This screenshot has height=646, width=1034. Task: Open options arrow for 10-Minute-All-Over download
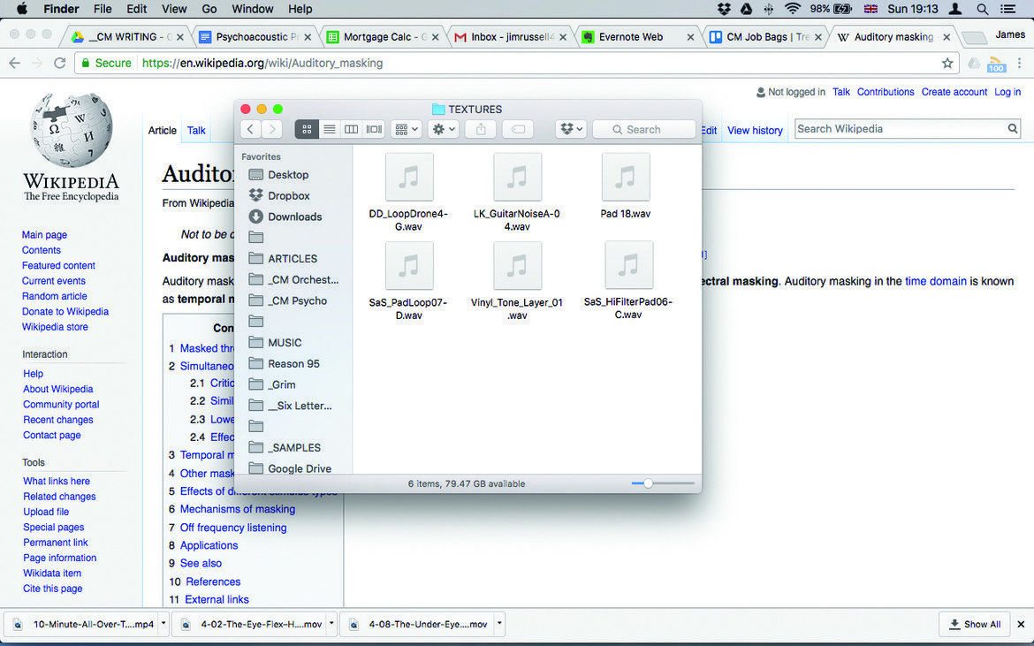click(x=163, y=624)
